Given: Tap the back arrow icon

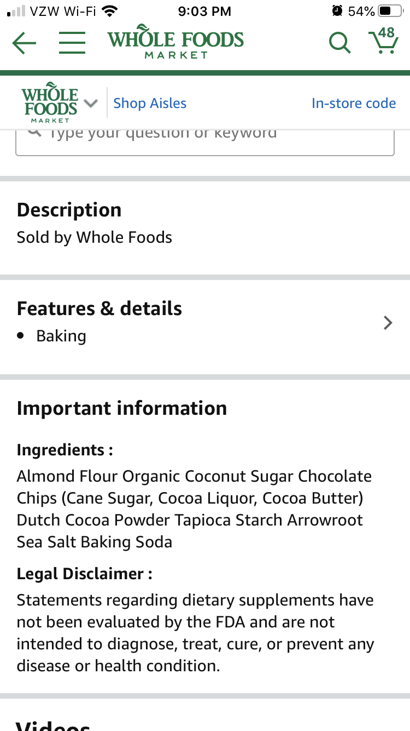Looking at the screenshot, I should (24, 43).
